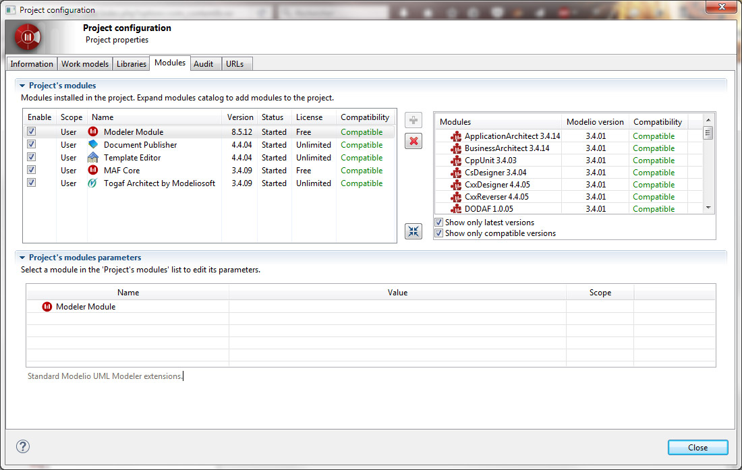Open the Libraries tab

[131, 64]
